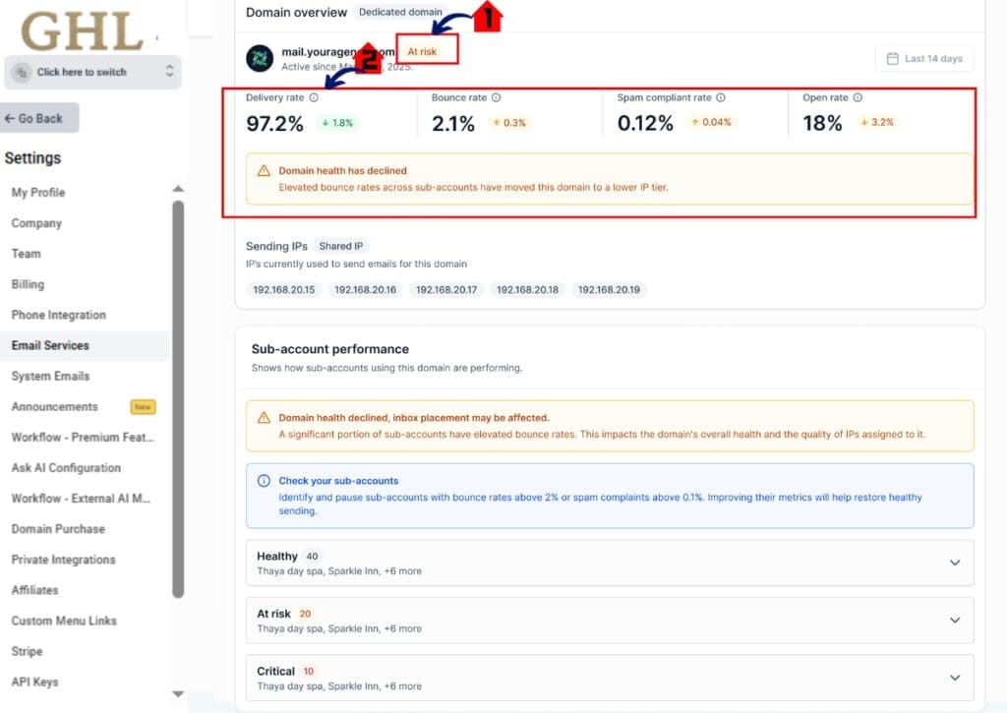1007x713 pixels.
Task: Click the Domain overview heading
Action: coord(296,12)
